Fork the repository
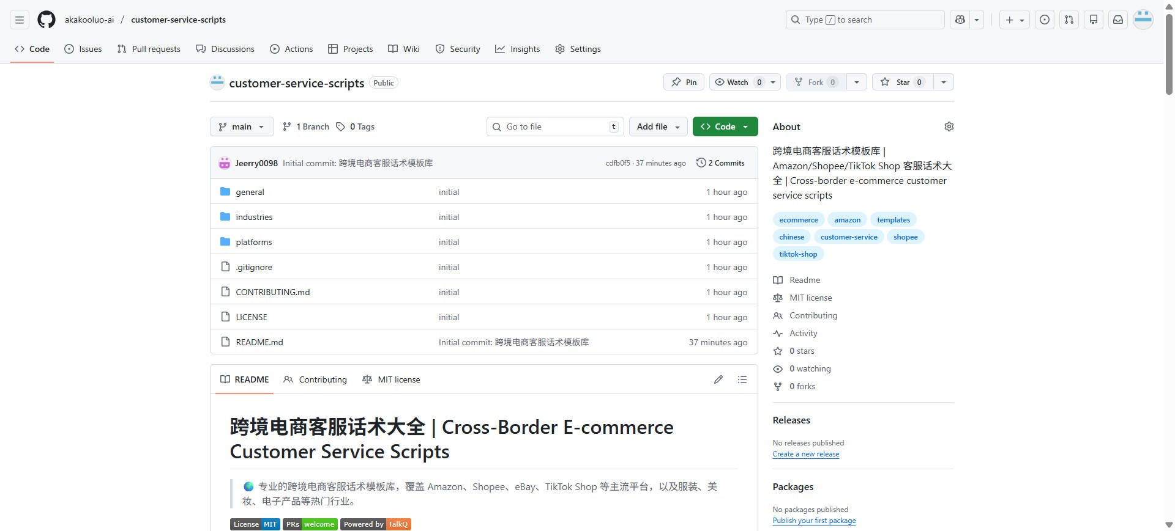 (816, 82)
